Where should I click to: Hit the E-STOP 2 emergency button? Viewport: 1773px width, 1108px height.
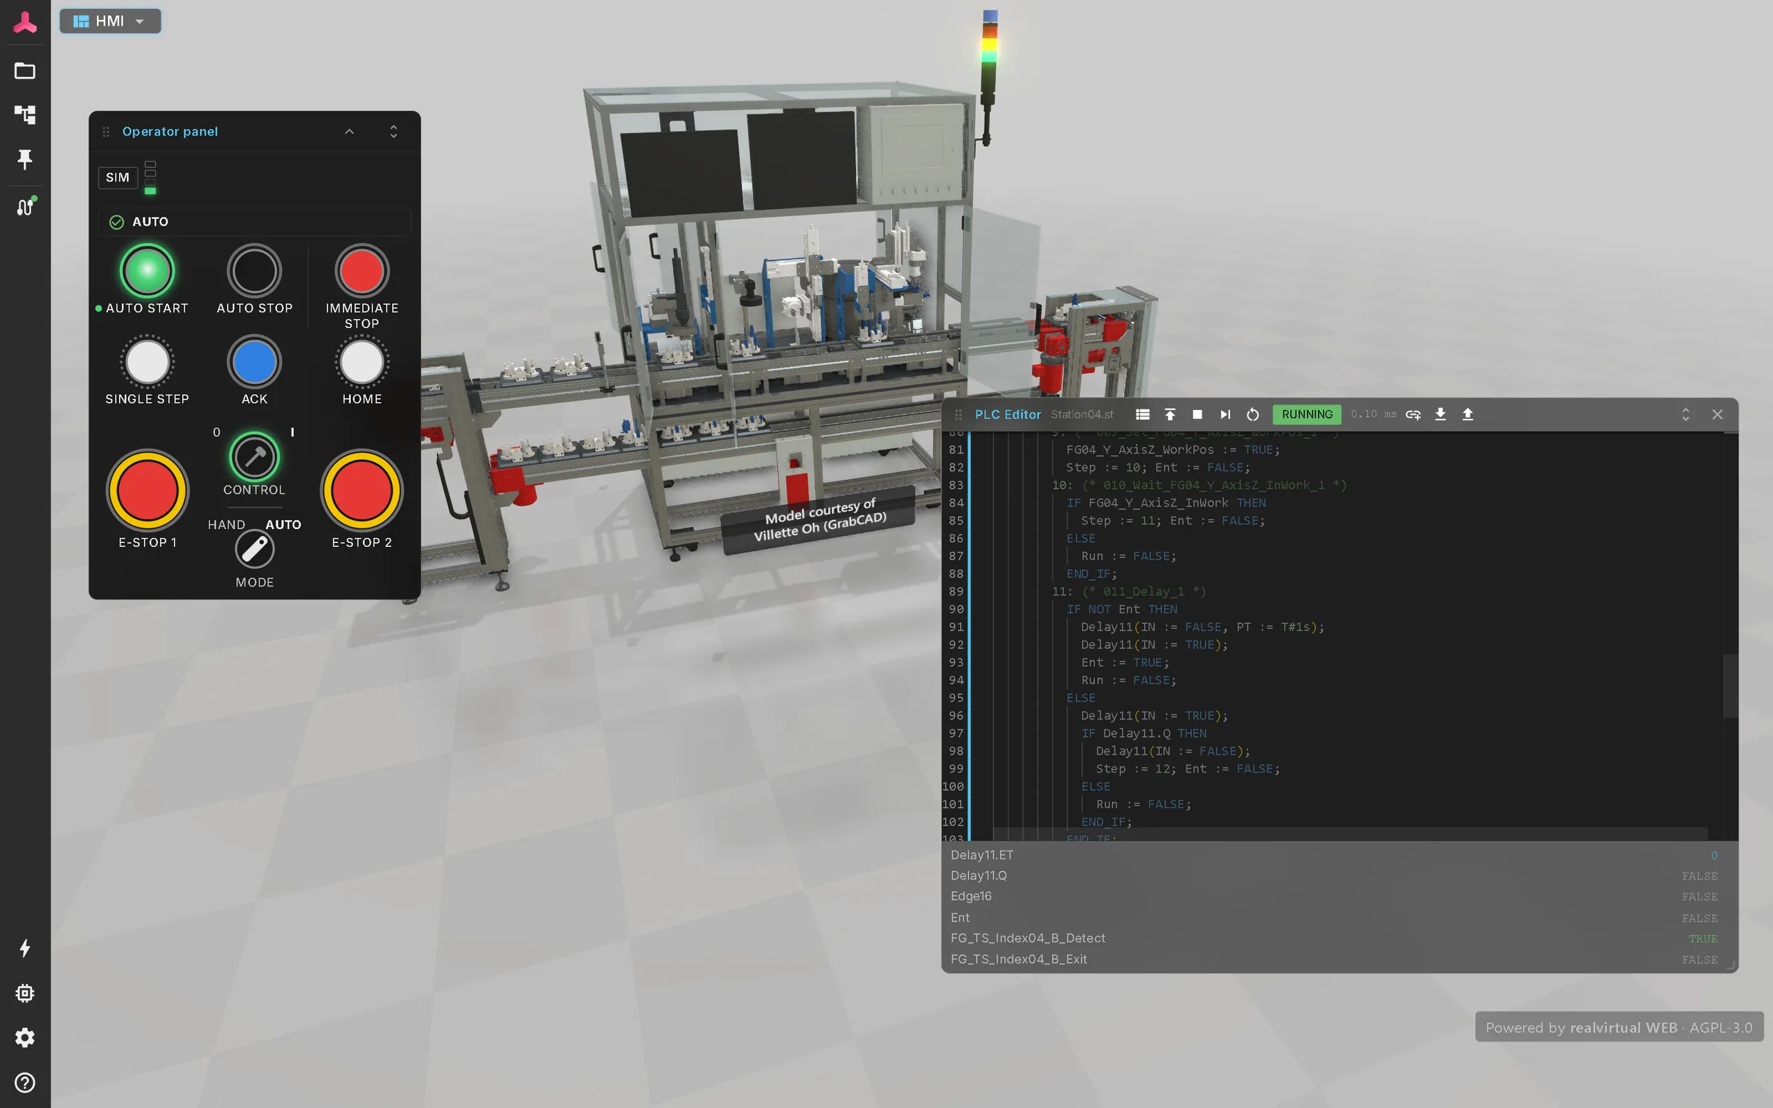coord(362,490)
